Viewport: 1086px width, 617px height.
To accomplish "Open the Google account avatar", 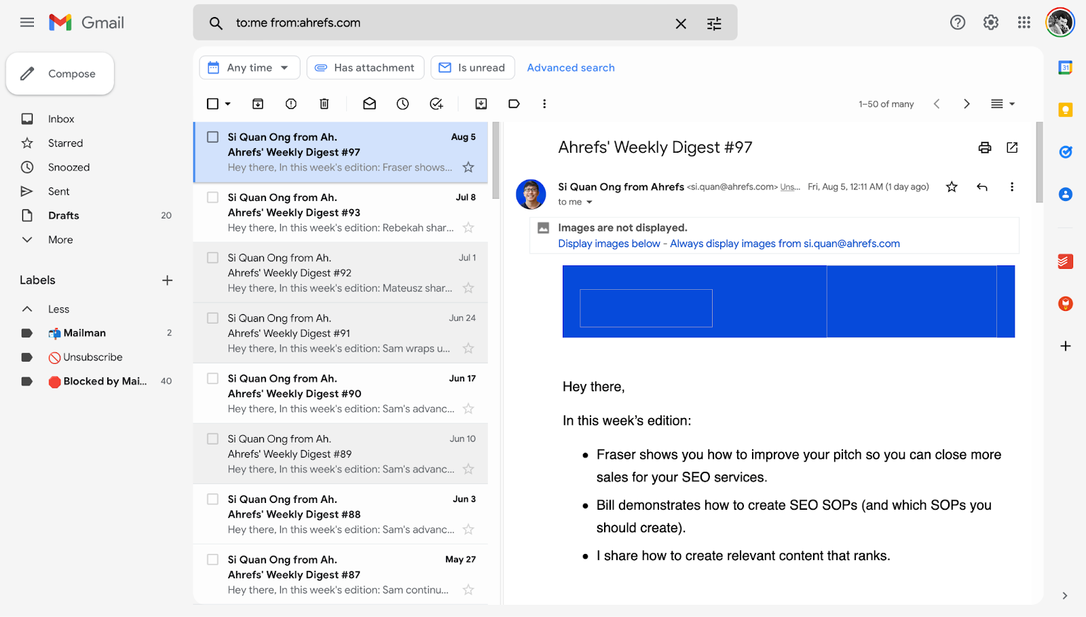I will pos(1060,22).
